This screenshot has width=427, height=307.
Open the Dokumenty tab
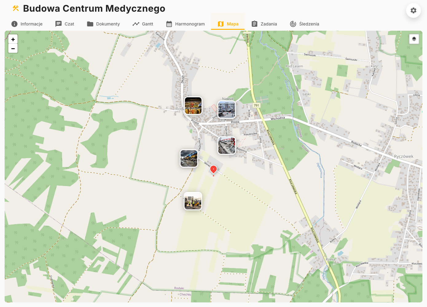103,24
